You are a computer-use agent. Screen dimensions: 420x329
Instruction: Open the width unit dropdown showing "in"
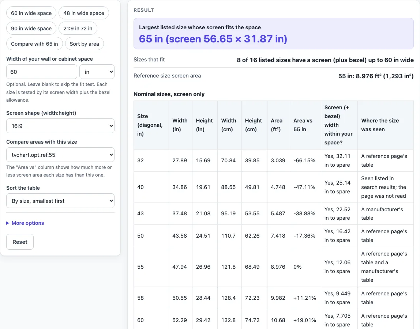pos(97,72)
